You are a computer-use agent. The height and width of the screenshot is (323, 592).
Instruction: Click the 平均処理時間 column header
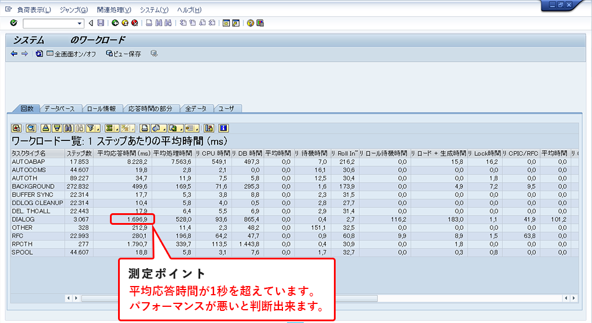tap(173, 153)
